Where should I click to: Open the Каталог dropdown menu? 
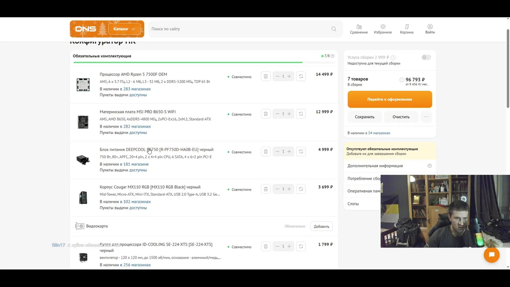pos(124,29)
